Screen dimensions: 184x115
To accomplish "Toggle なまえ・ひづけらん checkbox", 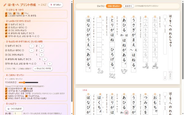I will (x=6, y=96).
